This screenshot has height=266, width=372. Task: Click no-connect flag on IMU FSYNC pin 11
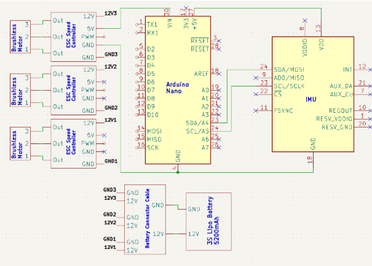coord(256,111)
